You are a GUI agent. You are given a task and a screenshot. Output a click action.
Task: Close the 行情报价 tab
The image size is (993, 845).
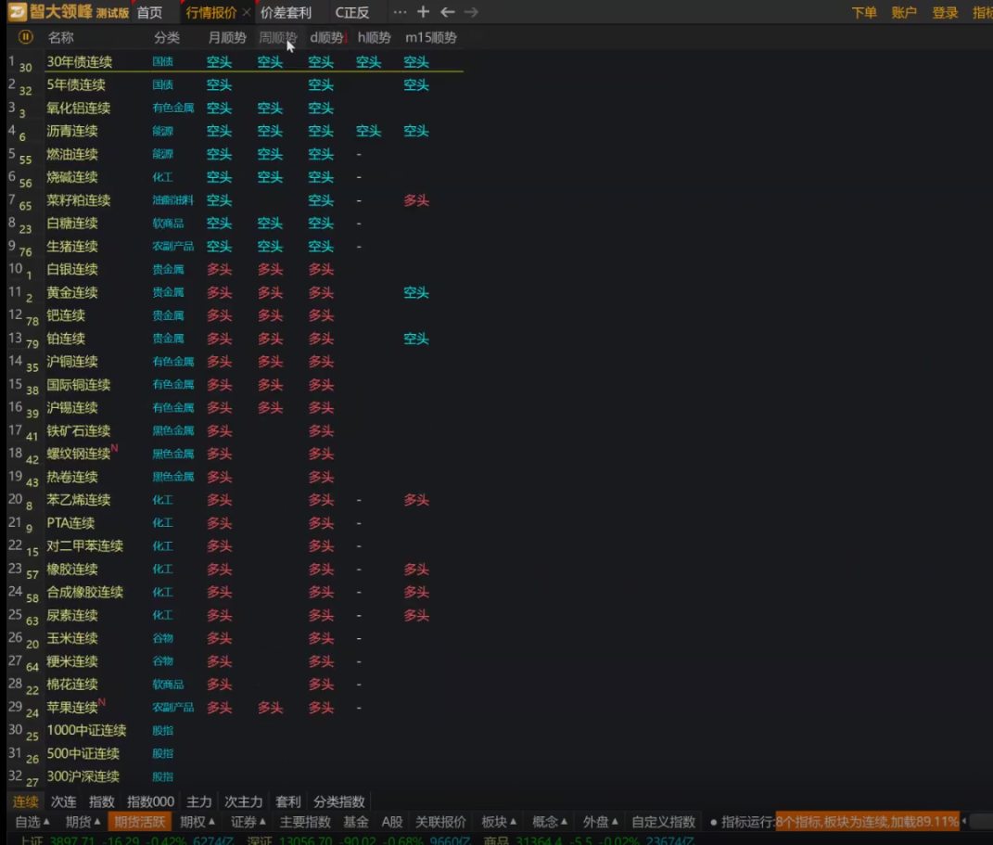click(246, 13)
